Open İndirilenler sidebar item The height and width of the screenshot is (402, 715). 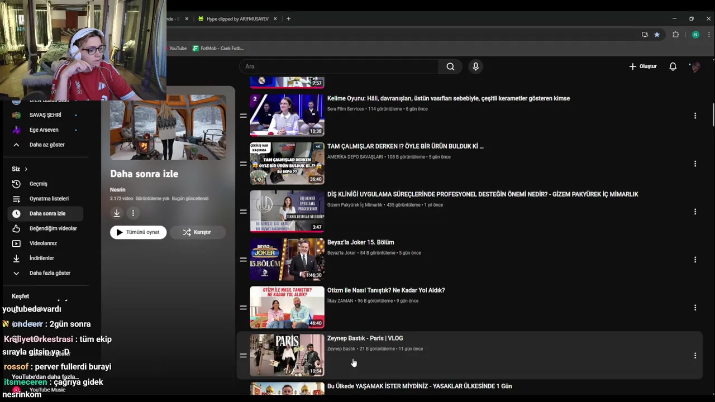[45, 258]
